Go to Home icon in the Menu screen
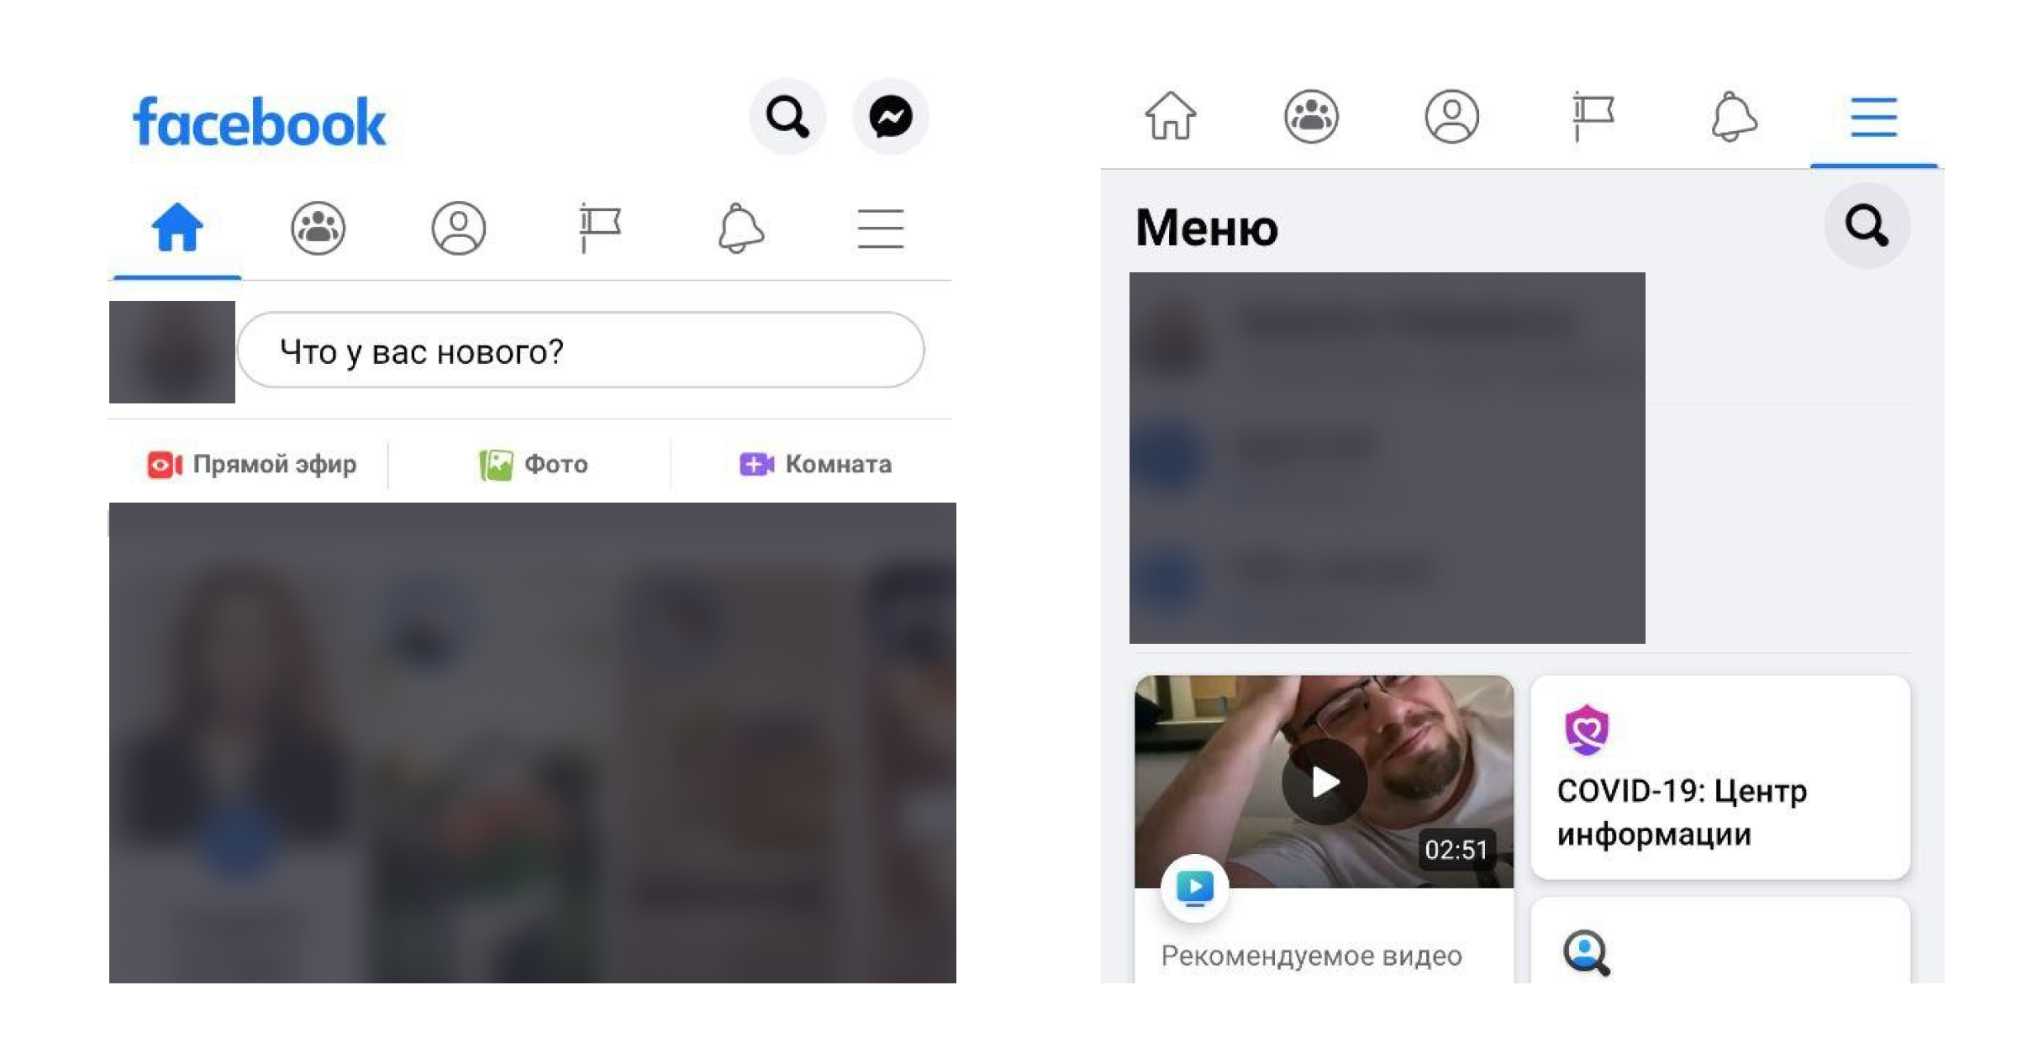 (x=1170, y=116)
